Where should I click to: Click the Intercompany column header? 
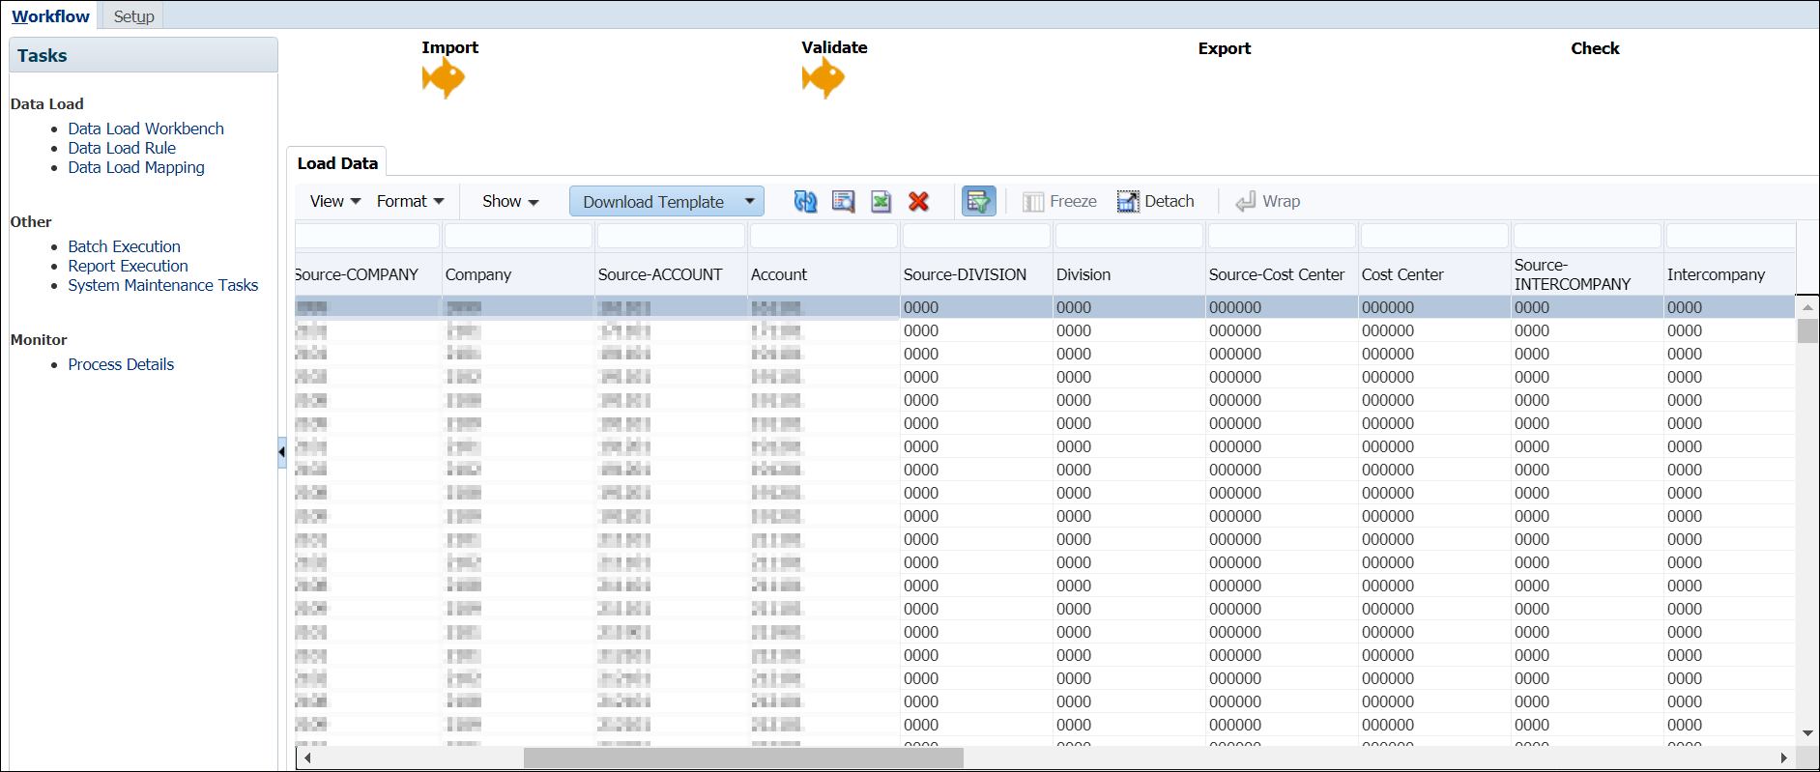pos(1730,274)
